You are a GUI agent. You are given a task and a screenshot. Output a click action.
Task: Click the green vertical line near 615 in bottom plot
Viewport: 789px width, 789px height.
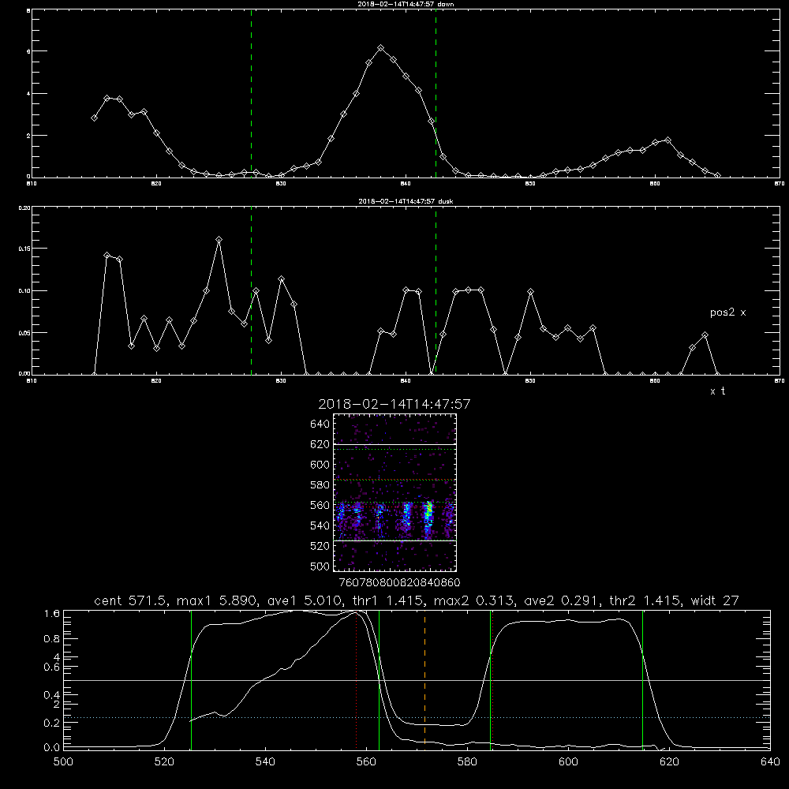(642, 679)
